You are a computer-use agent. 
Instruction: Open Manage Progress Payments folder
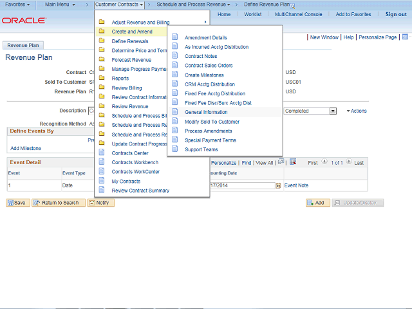(139, 69)
